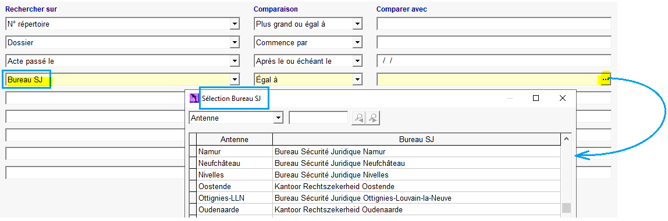Click the row selector beside Oudenaarde

tap(193, 209)
